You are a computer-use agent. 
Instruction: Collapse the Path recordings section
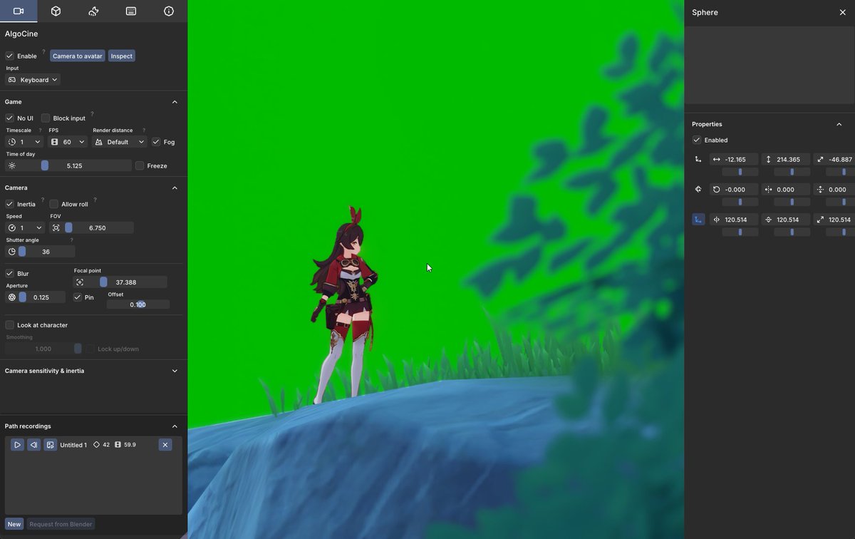coord(175,426)
